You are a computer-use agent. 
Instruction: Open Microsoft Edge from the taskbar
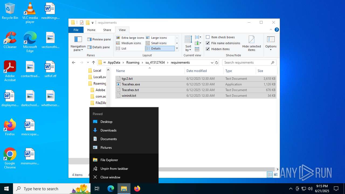point(111,189)
